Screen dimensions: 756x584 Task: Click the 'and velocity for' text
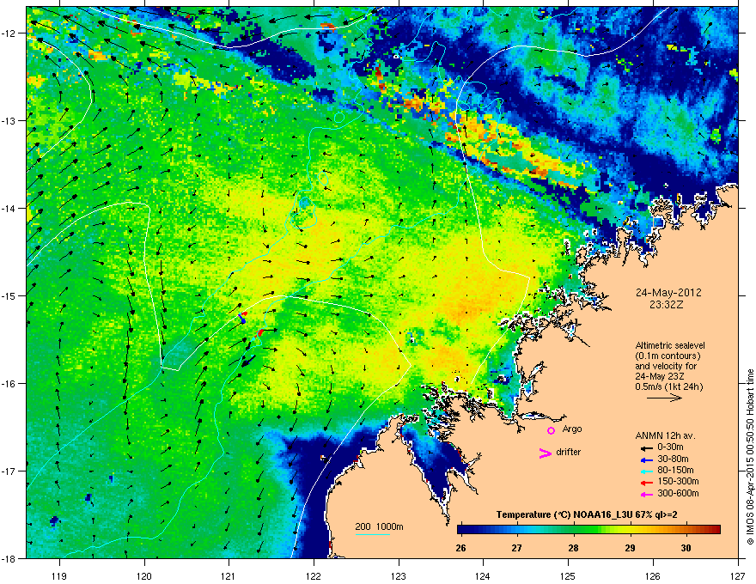[x=664, y=366]
